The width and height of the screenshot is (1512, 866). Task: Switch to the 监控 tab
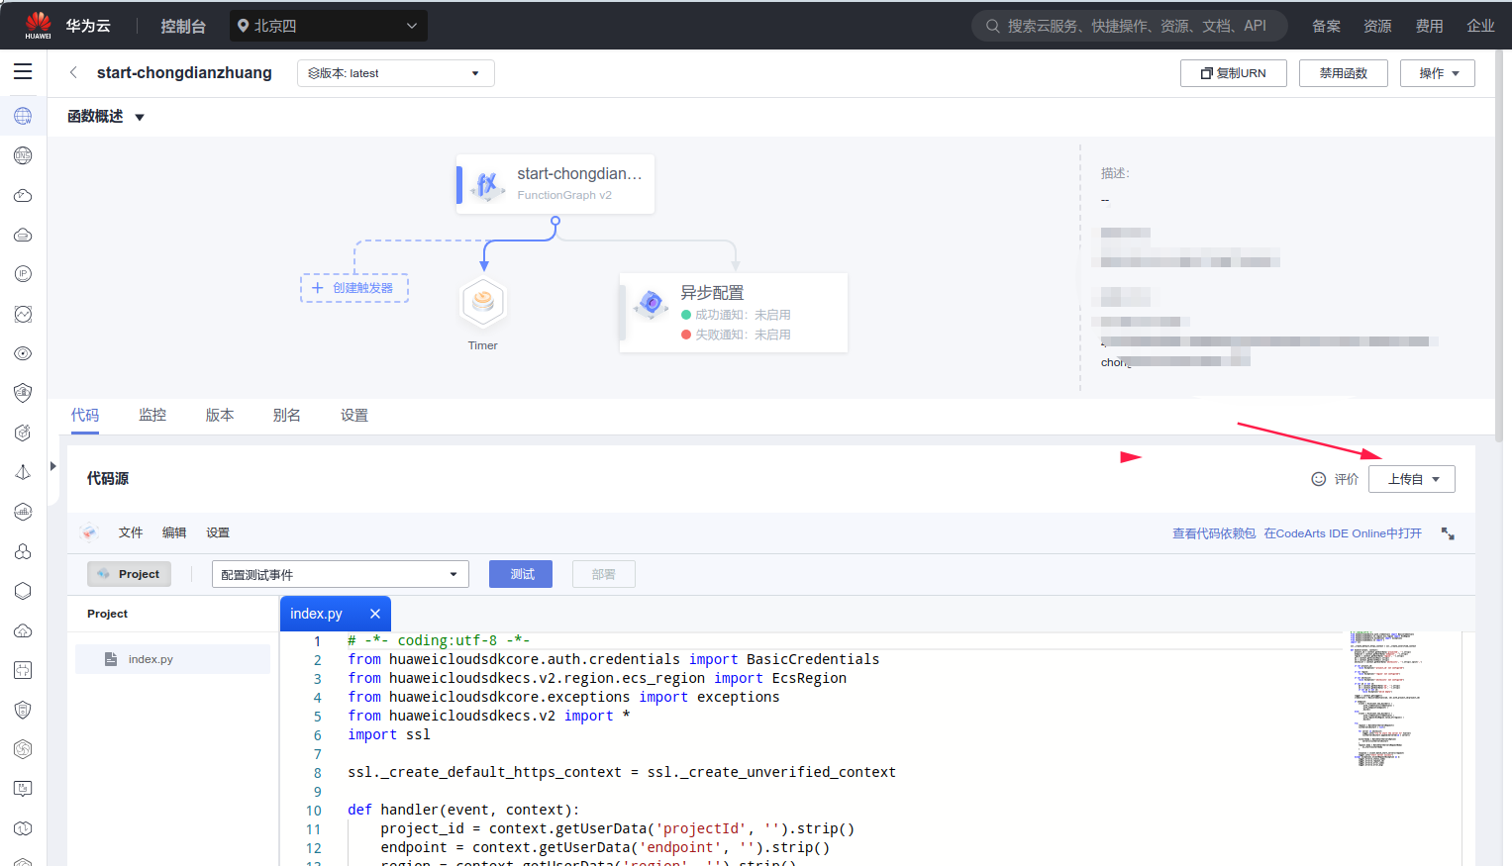pyautogui.click(x=152, y=415)
